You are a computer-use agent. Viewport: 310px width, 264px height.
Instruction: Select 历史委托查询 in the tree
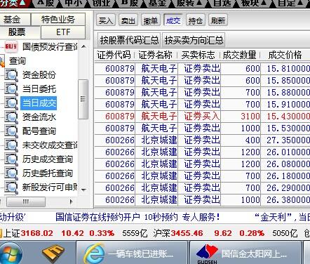[x=48, y=173]
